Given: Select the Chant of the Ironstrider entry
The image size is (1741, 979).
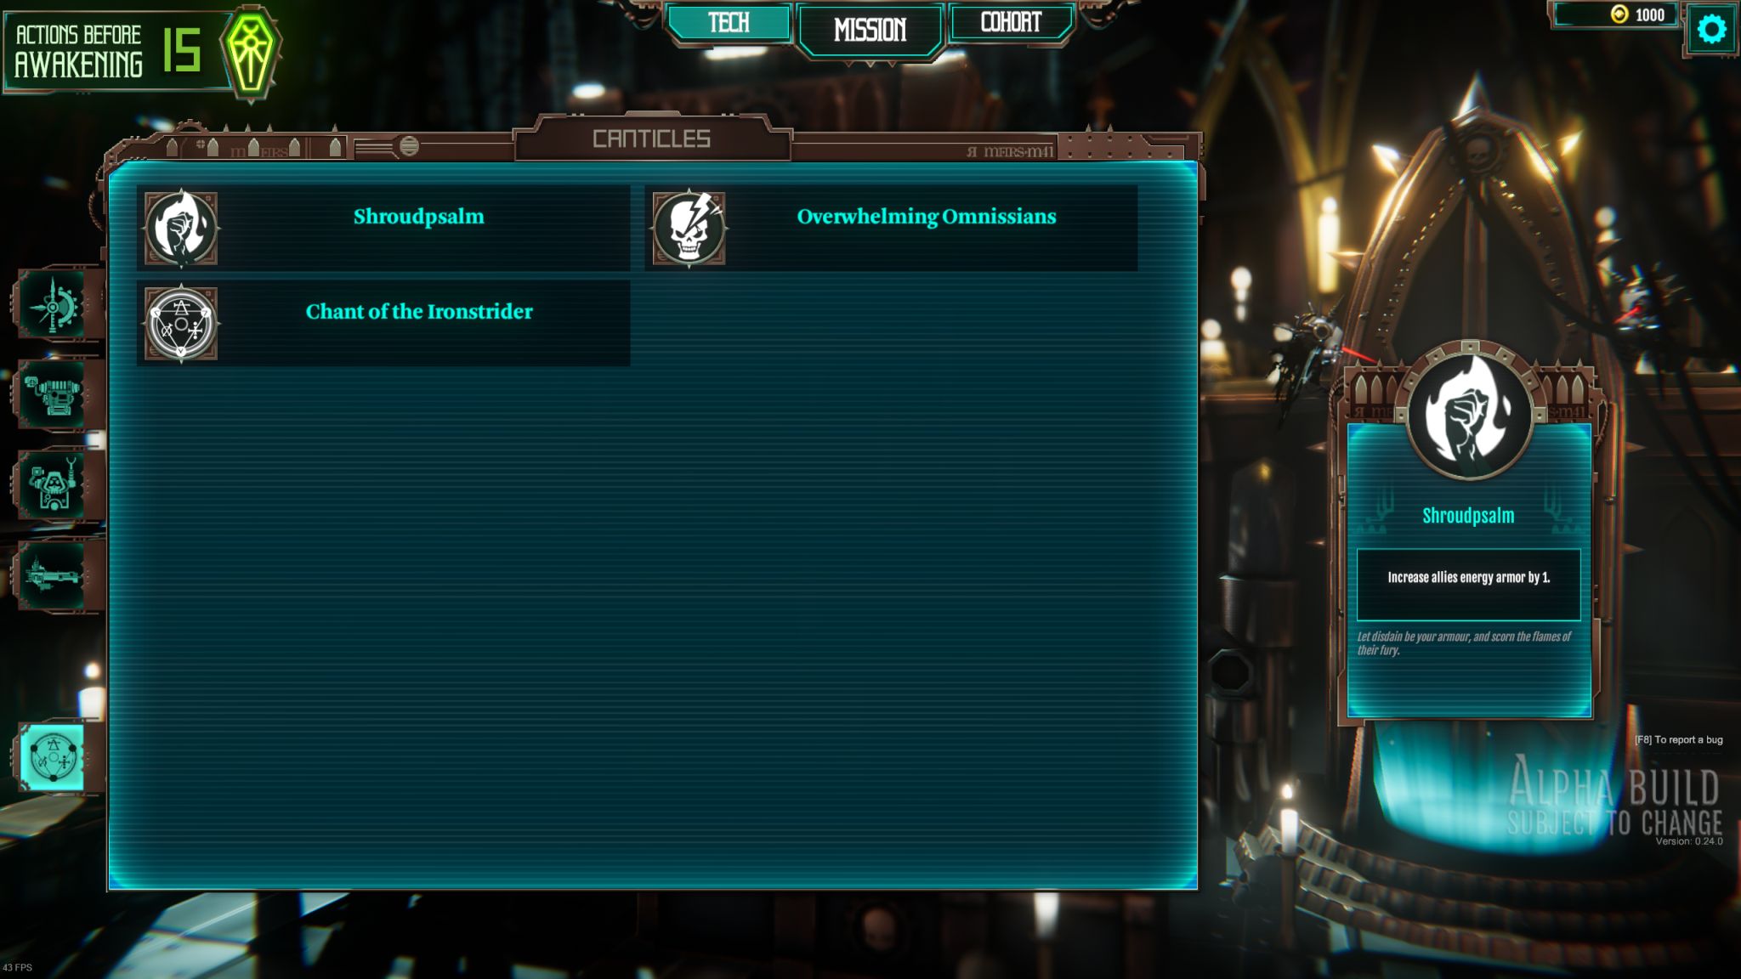Looking at the screenshot, I should click(383, 323).
